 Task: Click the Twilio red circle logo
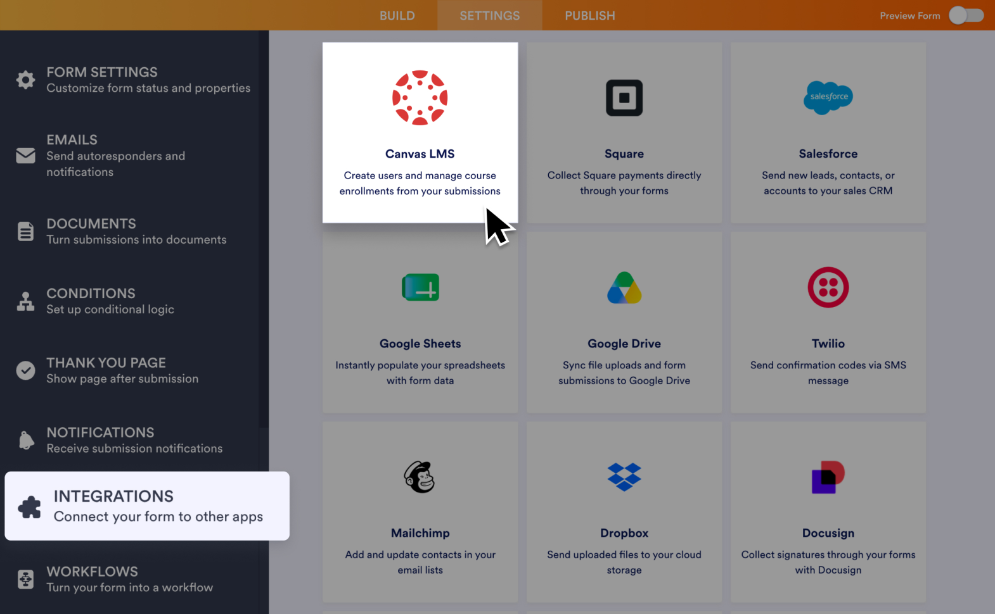click(x=828, y=287)
